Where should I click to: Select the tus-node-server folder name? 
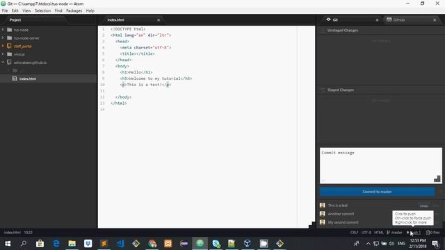[x=26, y=38]
